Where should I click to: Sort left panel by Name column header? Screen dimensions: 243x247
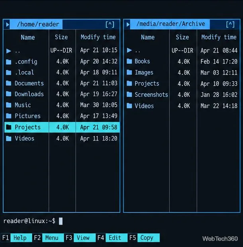tap(28, 37)
